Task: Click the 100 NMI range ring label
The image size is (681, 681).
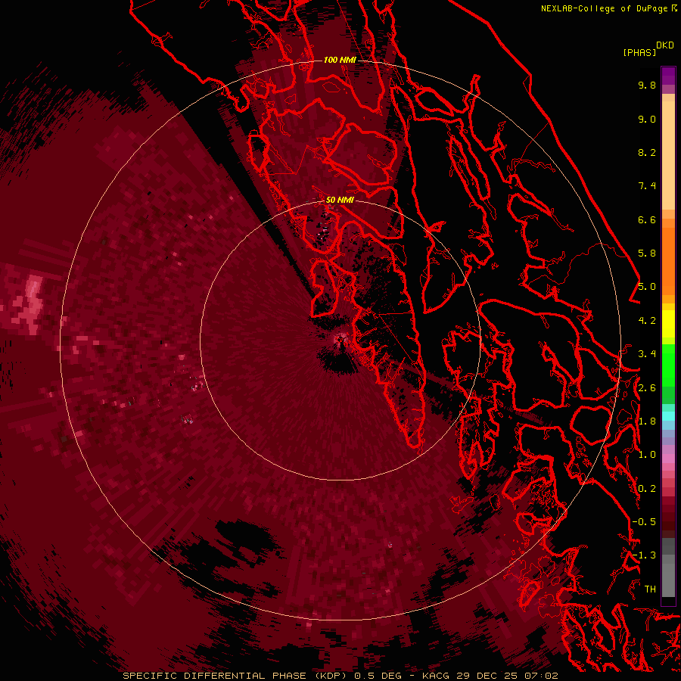Action: click(340, 60)
